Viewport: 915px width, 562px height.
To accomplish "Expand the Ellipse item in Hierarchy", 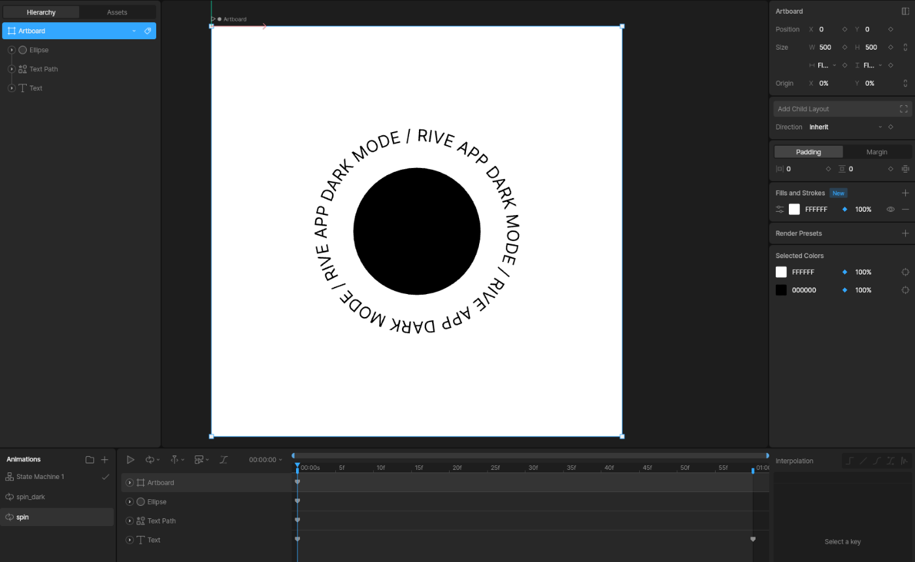I will point(12,50).
